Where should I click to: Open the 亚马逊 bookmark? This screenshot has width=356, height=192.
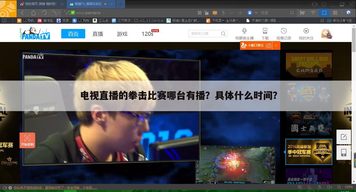(101, 20)
